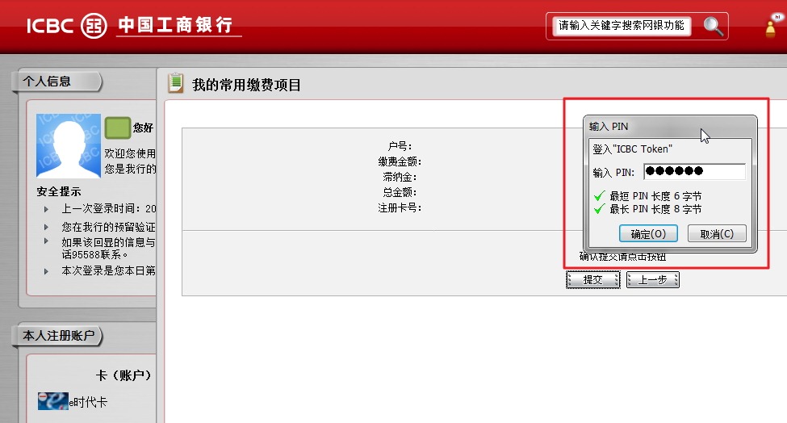This screenshot has height=423, width=787.
Task: Click the 最短 PIN 长度 6 字节 line
Action: [x=655, y=196]
